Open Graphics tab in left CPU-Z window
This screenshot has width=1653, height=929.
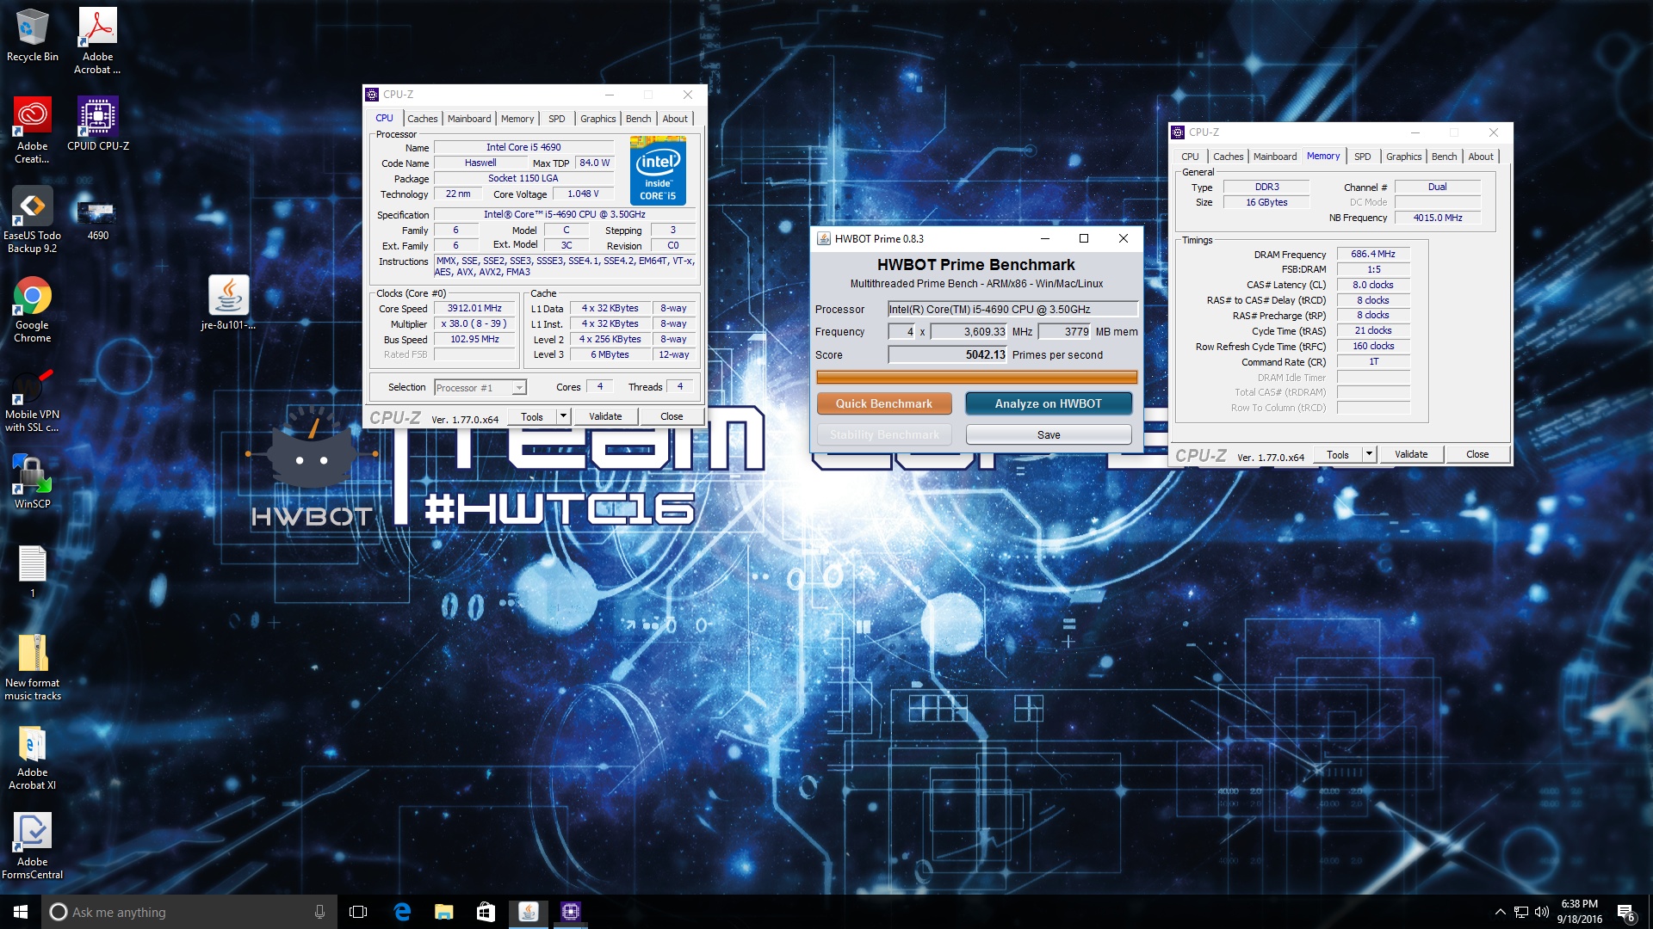[597, 119]
